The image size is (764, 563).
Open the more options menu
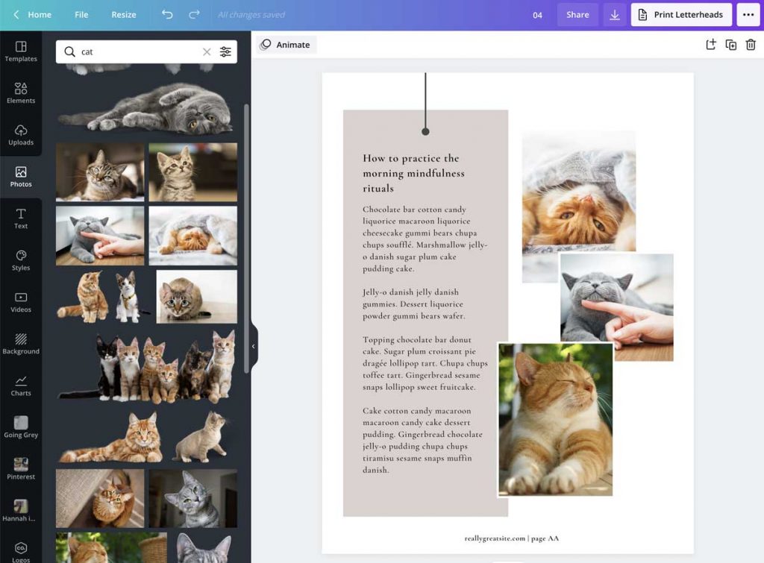point(748,14)
